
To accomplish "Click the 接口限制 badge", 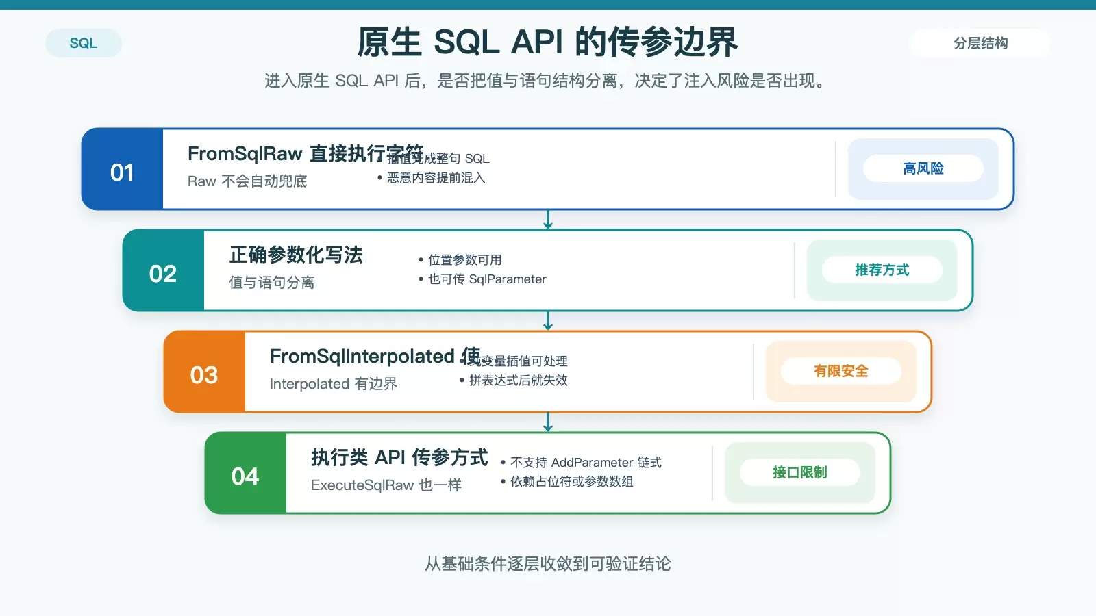I will point(799,472).
